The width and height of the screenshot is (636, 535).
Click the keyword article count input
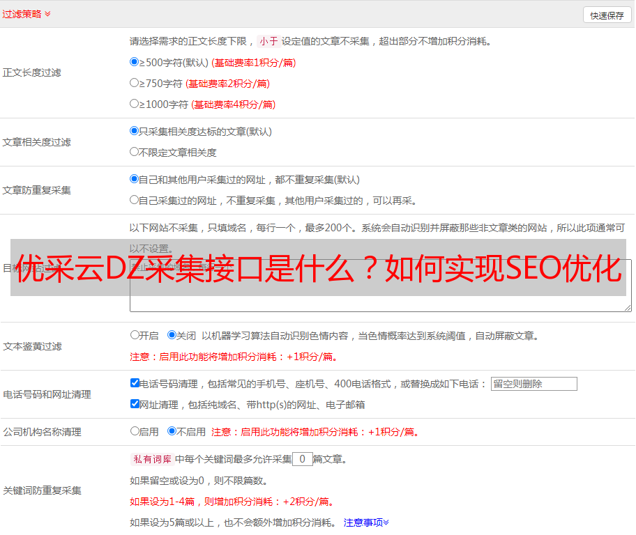click(x=302, y=459)
